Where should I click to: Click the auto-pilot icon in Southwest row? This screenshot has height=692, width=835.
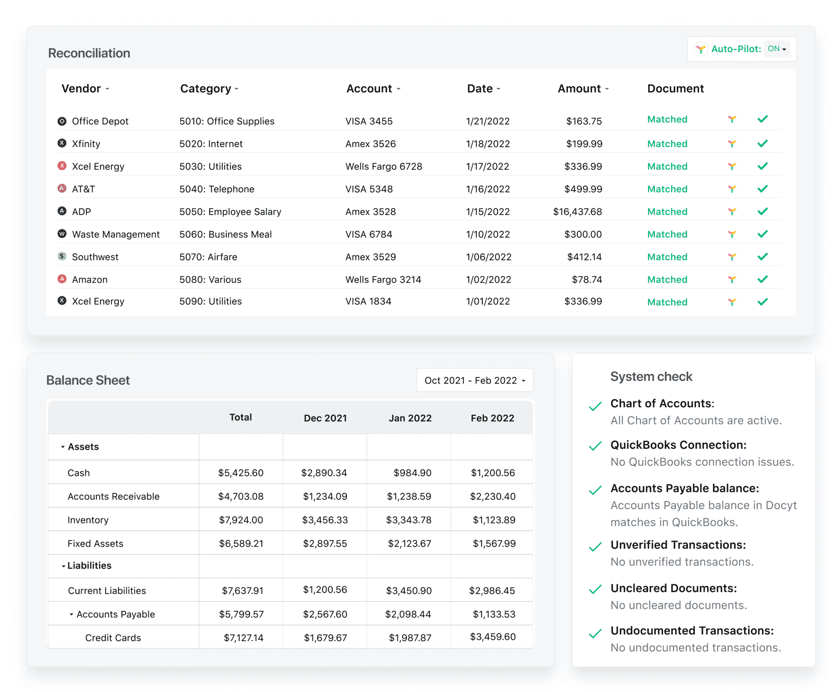[732, 257]
